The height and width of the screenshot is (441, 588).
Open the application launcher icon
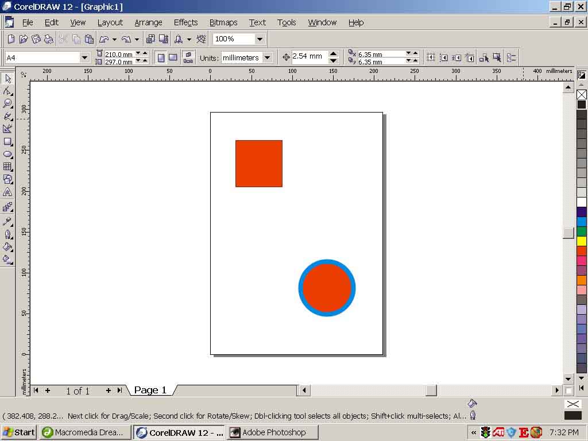(179, 39)
